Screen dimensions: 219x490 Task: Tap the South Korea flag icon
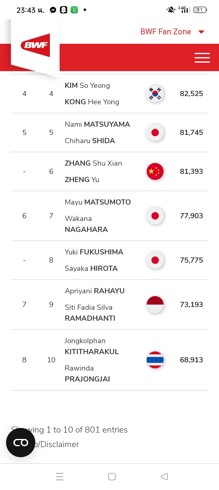(x=155, y=94)
